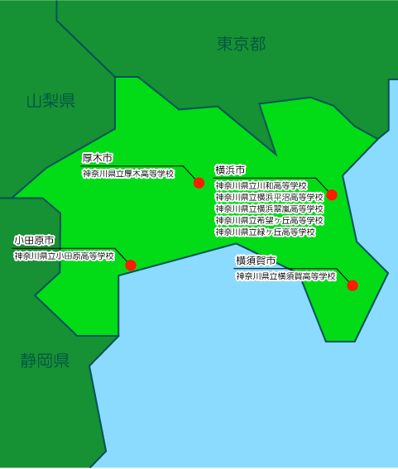Screen dimensions: 398x469
Task: Click the 東京都 region label
Action: click(x=241, y=44)
